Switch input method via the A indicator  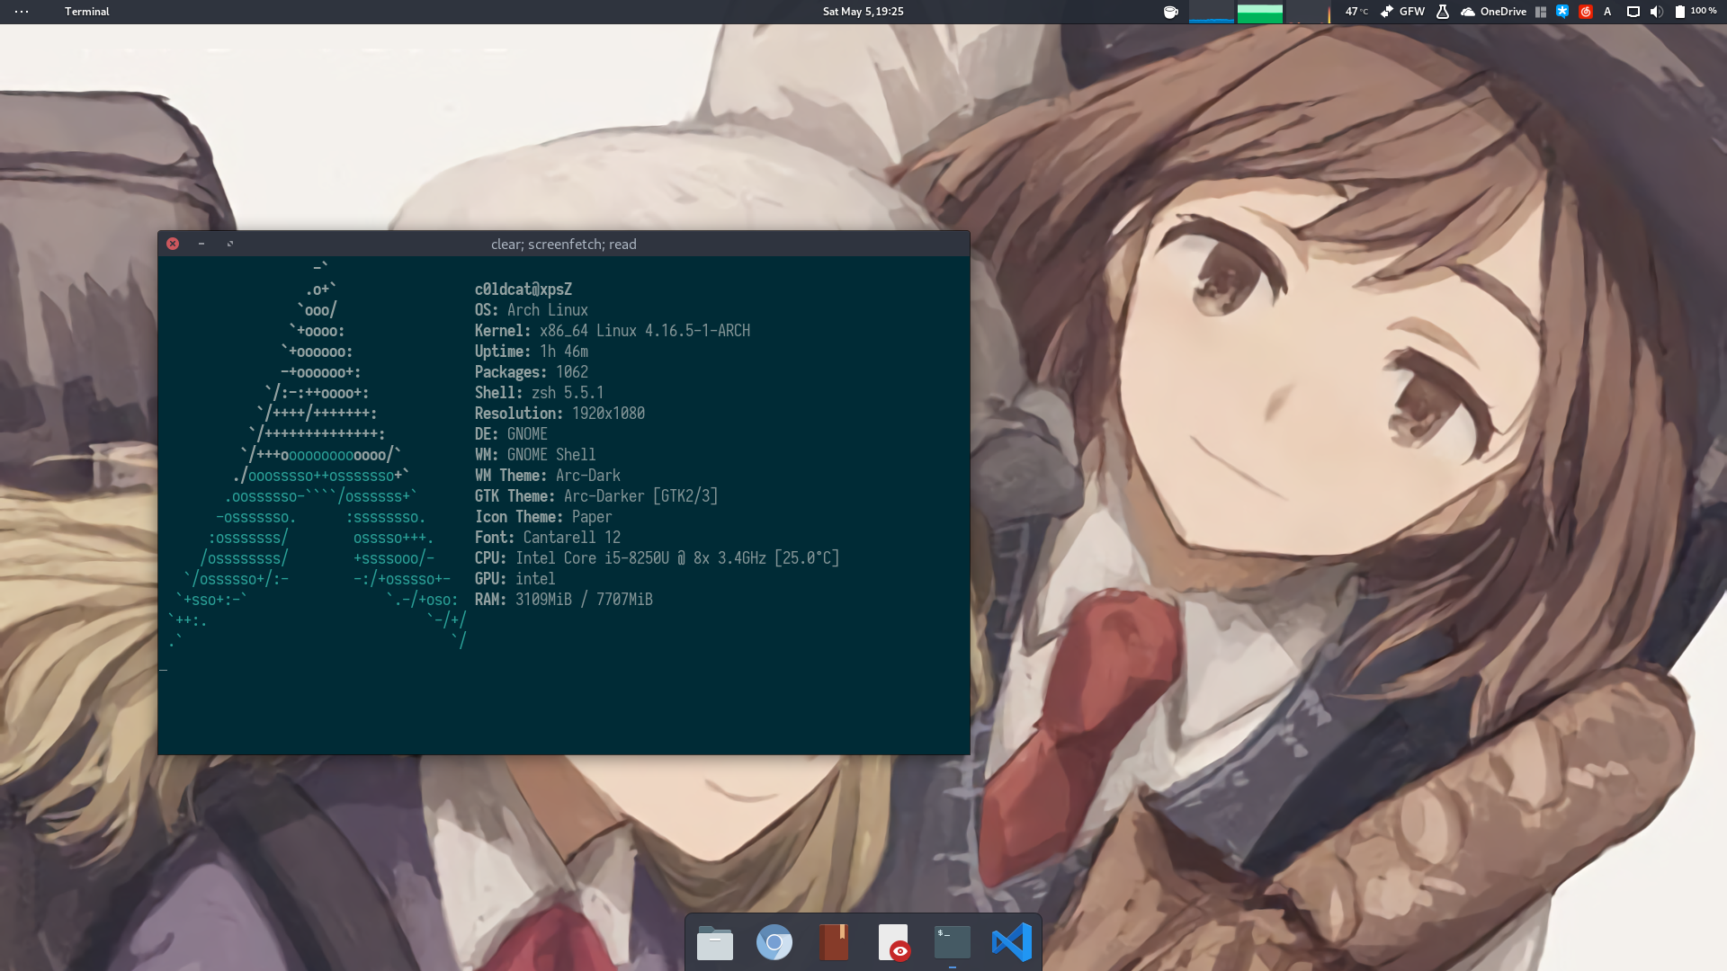tap(1607, 12)
